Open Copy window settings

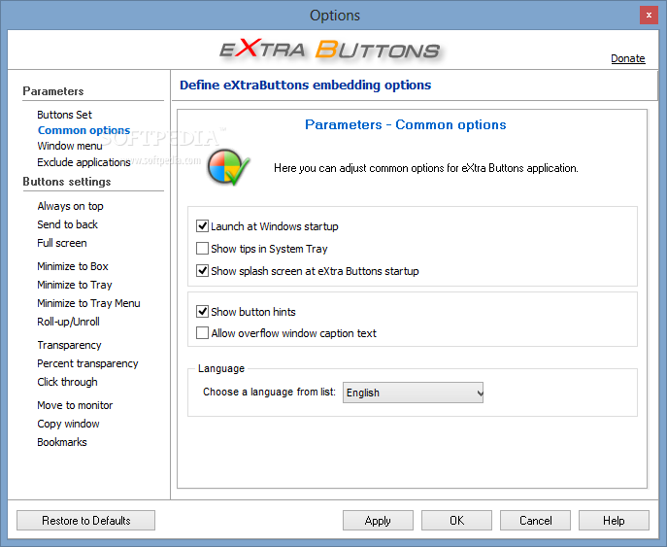(x=68, y=424)
